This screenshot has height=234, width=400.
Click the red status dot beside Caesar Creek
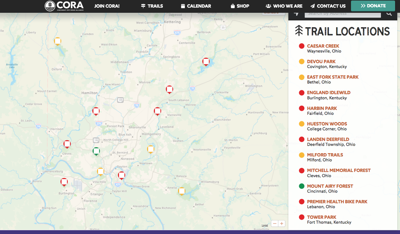pyautogui.click(x=302, y=46)
